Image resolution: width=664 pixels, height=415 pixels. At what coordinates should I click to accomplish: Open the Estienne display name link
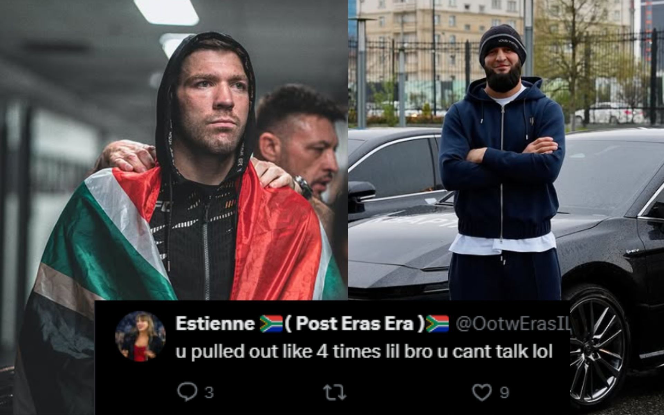tap(215, 323)
